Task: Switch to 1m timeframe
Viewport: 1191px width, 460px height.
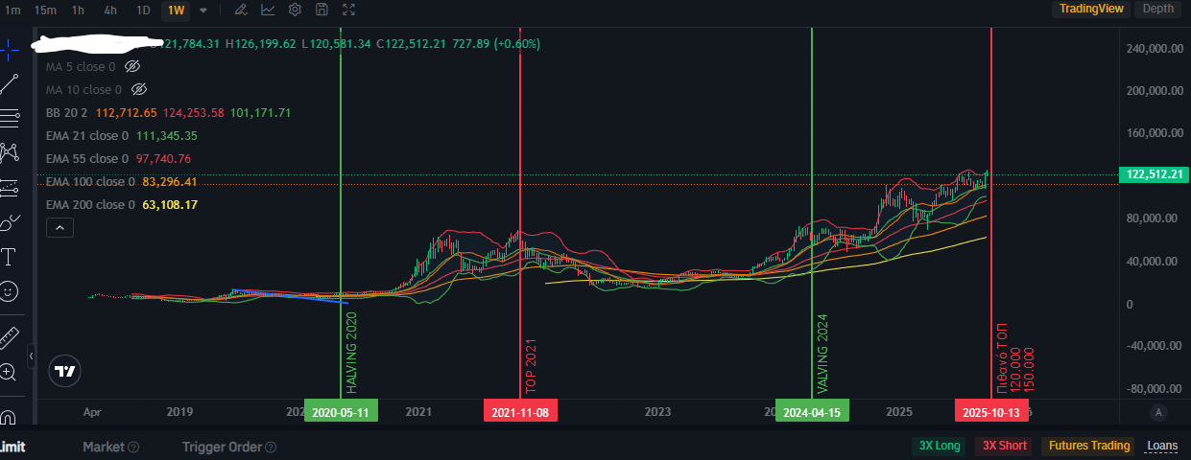Action: coord(12,10)
